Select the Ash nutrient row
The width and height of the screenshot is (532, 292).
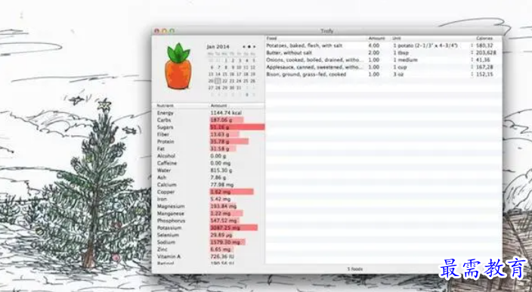pos(209,178)
